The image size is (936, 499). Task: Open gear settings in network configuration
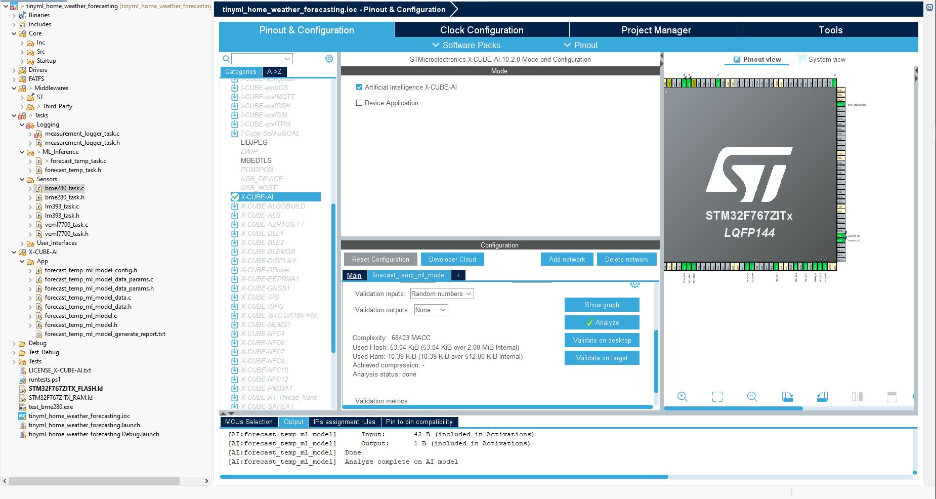[634, 284]
